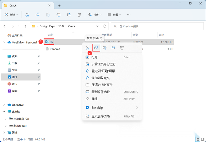Expand the address bar history dropdown
206x142 pixels.
pos(97,26)
